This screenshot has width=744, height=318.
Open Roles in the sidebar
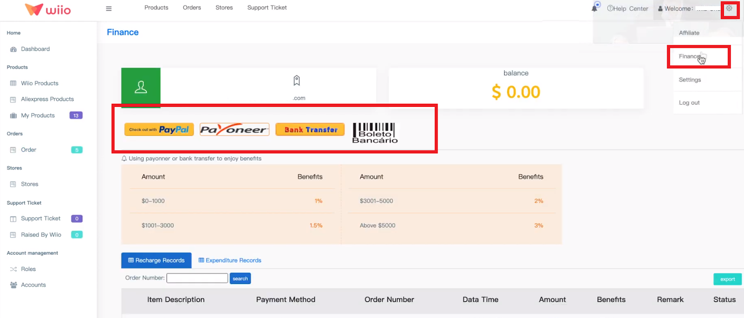tap(28, 270)
